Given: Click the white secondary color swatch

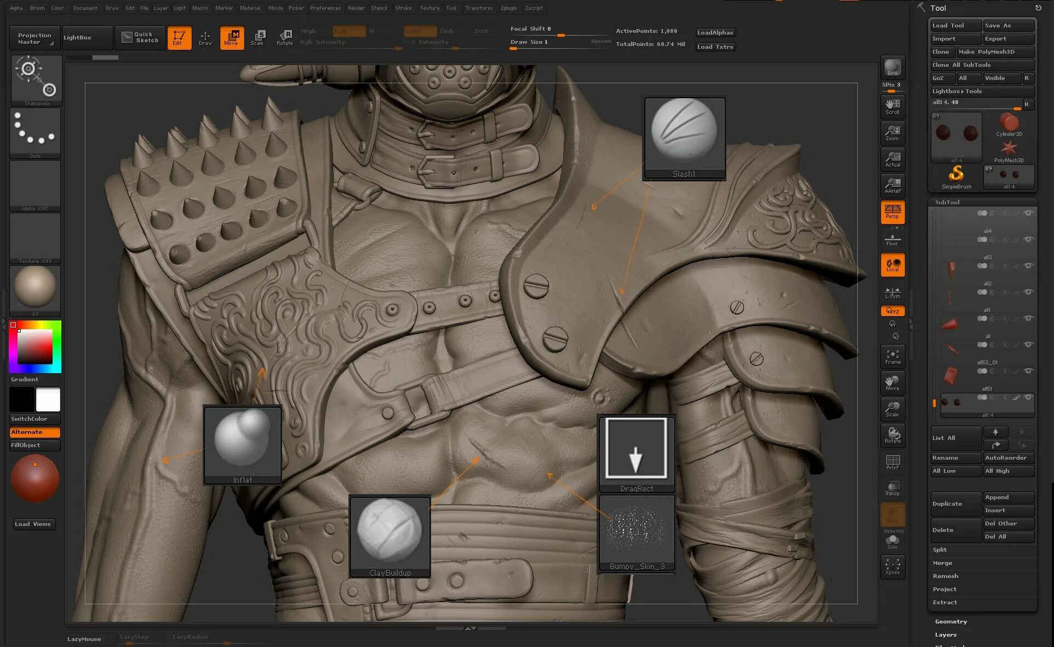Looking at the screenshot, I should pos(48,399).
